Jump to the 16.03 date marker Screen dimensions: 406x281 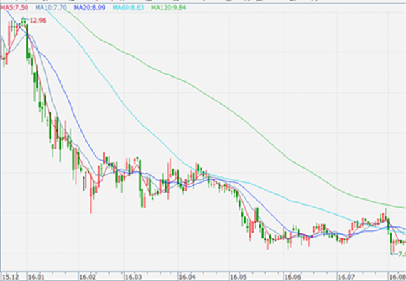[x=134, y=277]
